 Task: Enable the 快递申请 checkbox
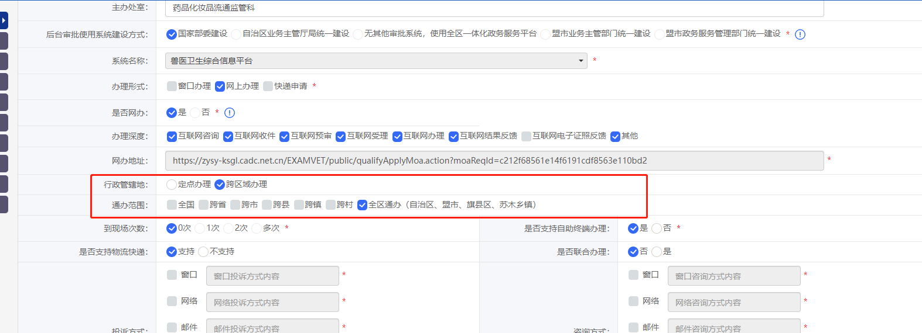click(268, 86)
